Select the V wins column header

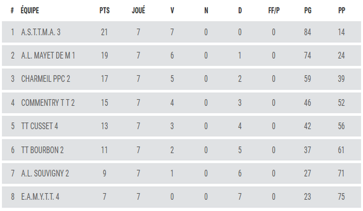click(172, 10)
